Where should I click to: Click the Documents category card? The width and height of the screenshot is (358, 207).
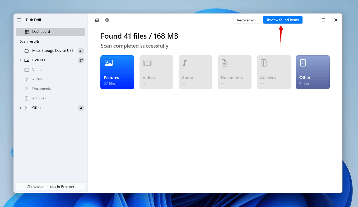tap(235, 72)
